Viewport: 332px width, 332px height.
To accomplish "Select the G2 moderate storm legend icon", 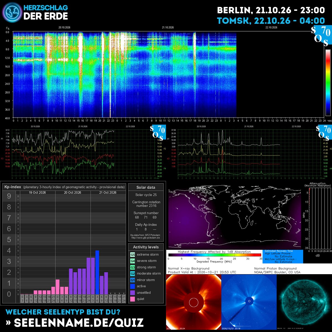I will 133,274.
